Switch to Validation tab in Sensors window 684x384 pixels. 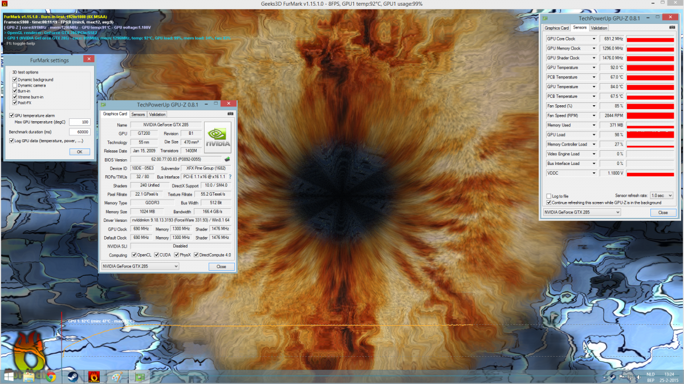click(599, 28)
